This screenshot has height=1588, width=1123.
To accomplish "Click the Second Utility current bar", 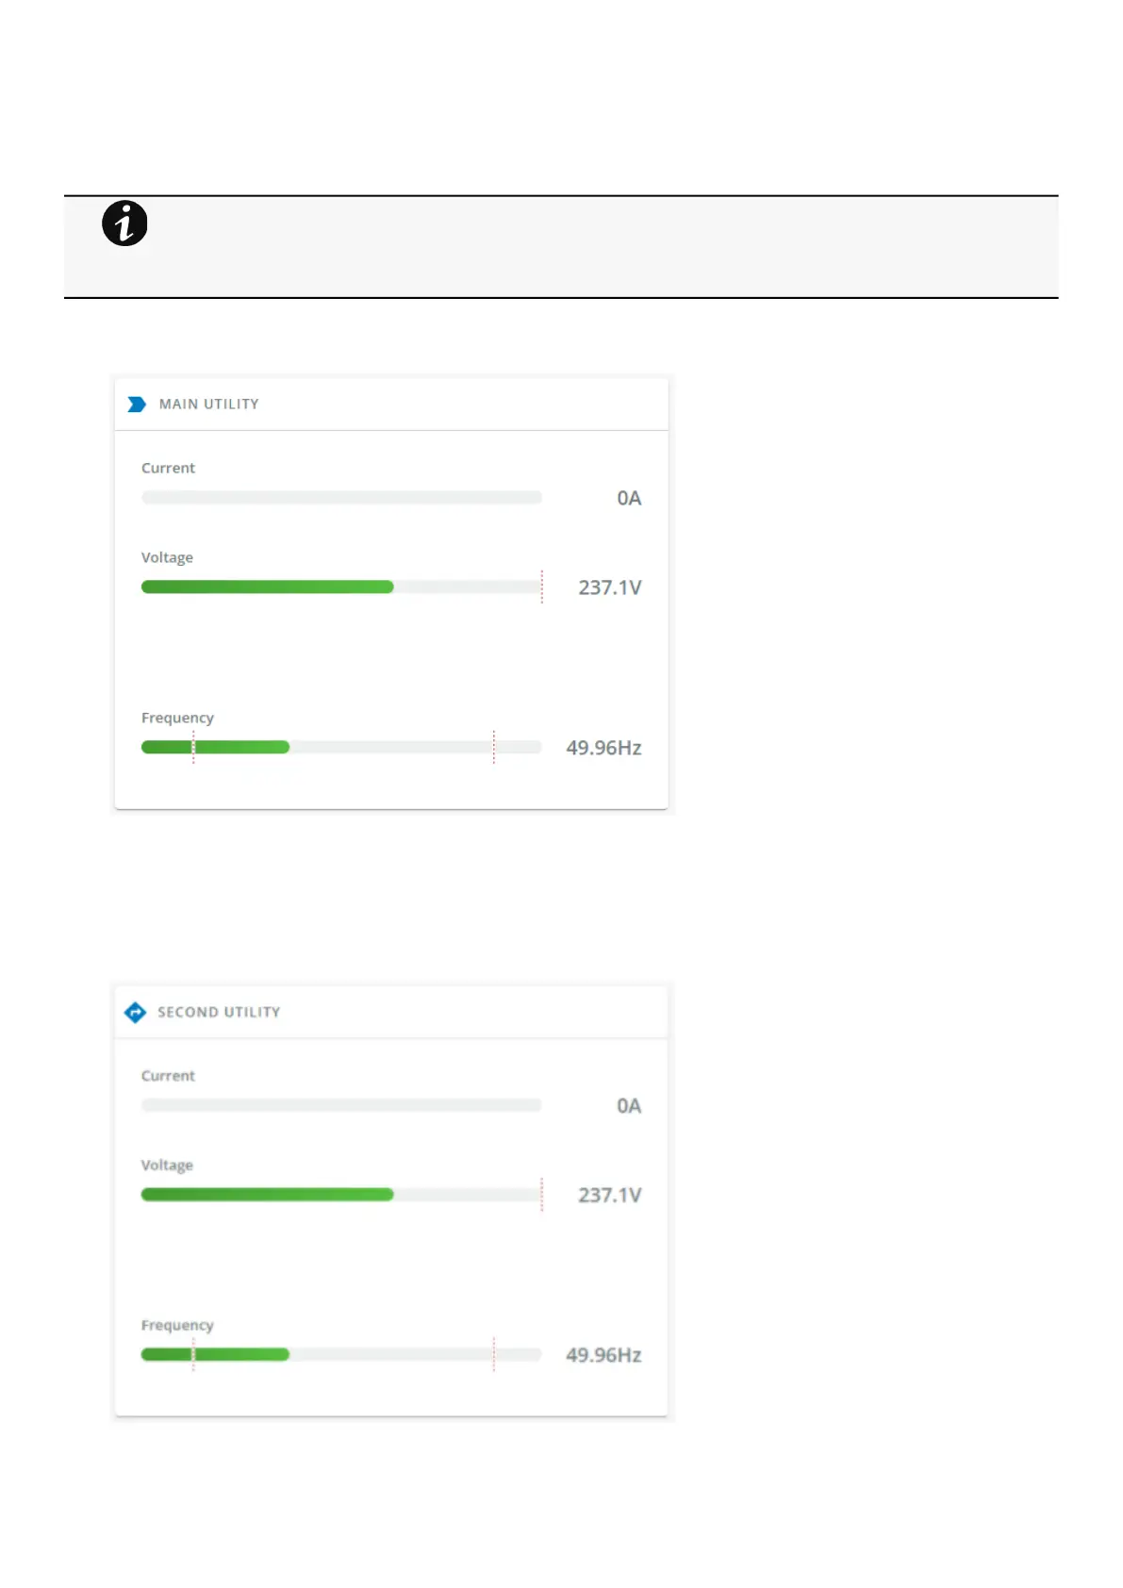I will [341, 1105].
